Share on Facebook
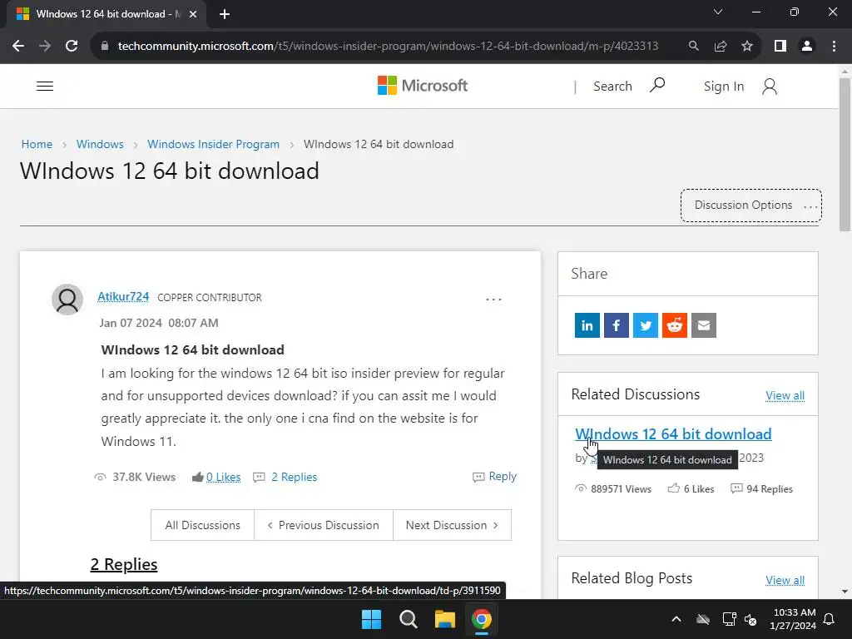The width and height of the screenshot is (852, 639). (617, 325)
